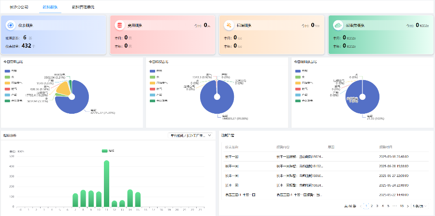Click the 1343.3 (0.92%) pie label
435x216 pixels.
(x=202, y=77)
